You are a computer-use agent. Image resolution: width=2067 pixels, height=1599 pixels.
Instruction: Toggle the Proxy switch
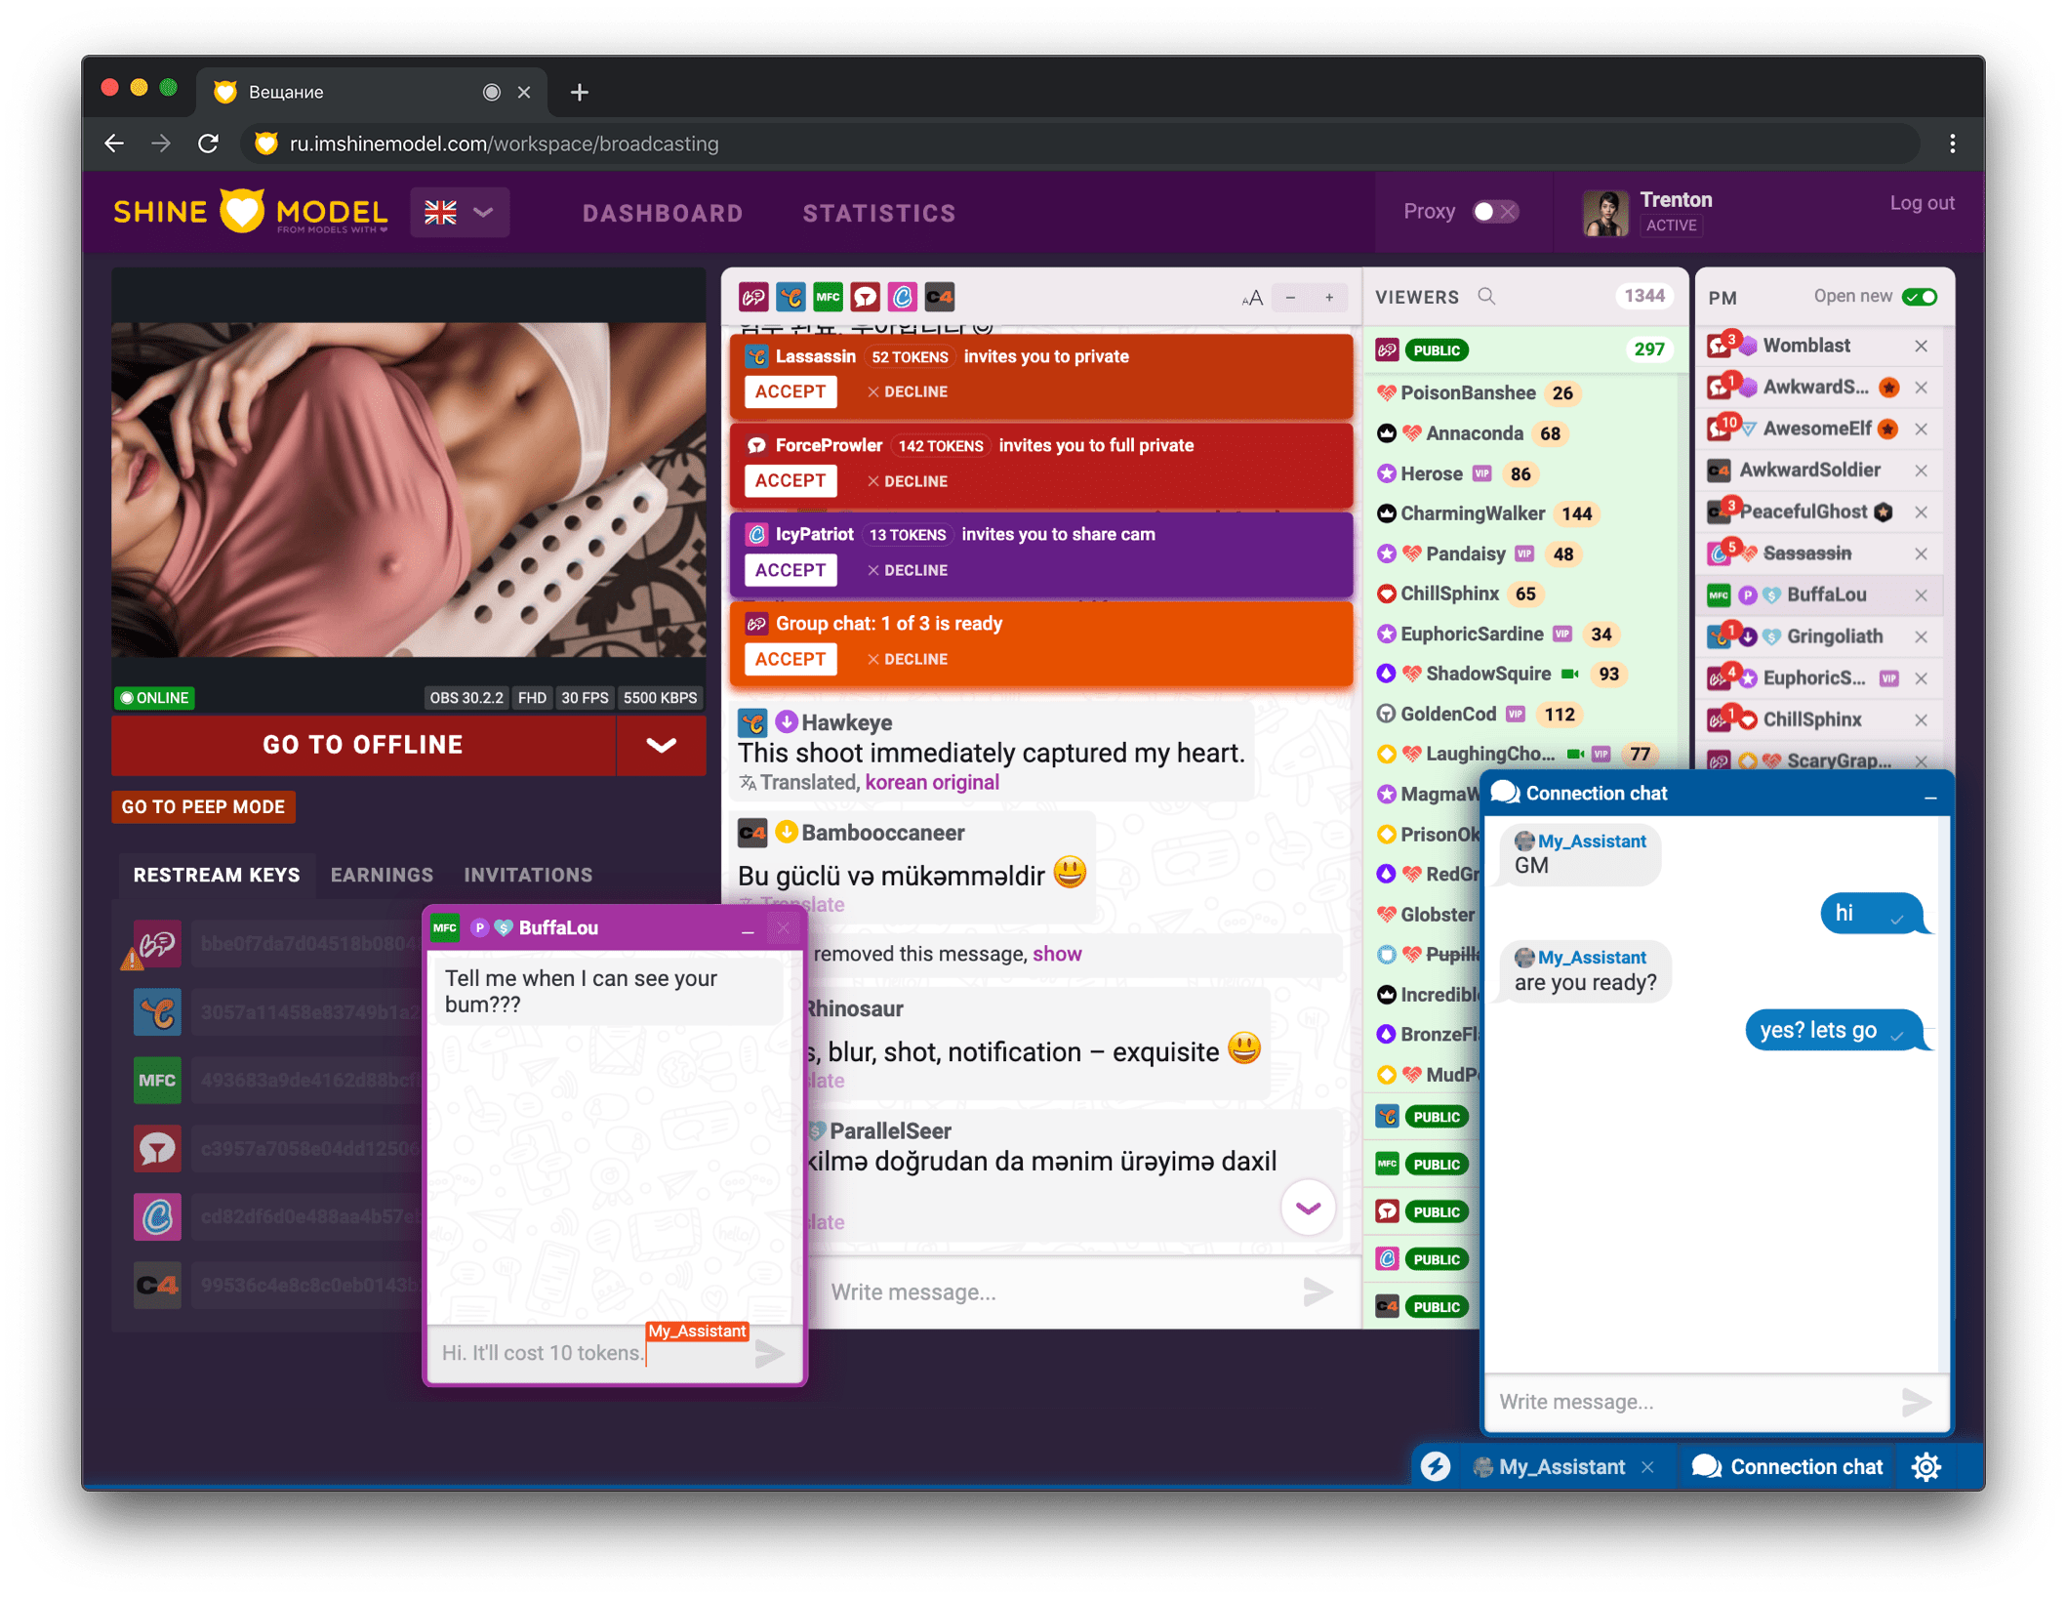(x=1494, y=212)
